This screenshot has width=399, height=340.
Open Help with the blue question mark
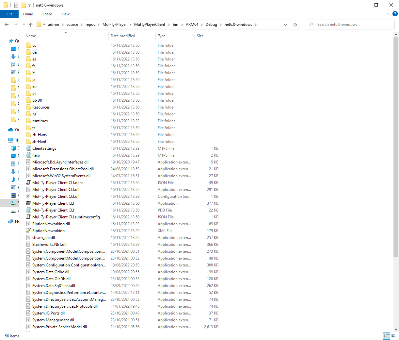click(x=395, y=14)
